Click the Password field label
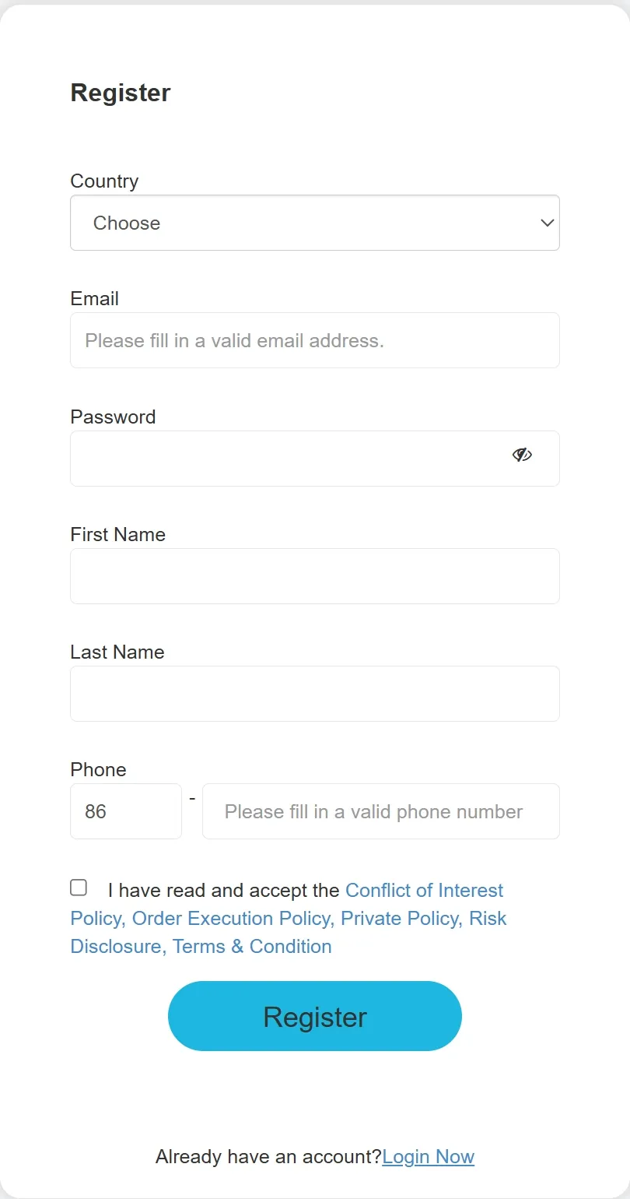This screenshot has height=1199, width=630. pyautogui.click(x=113, y=417)
